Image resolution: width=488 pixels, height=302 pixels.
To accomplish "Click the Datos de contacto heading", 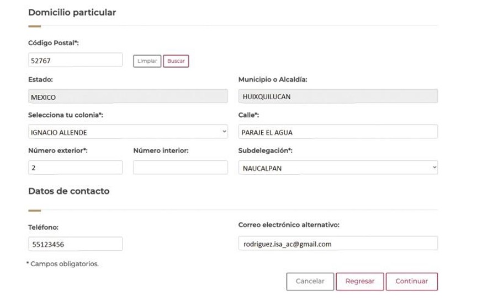I will (69, 191).
